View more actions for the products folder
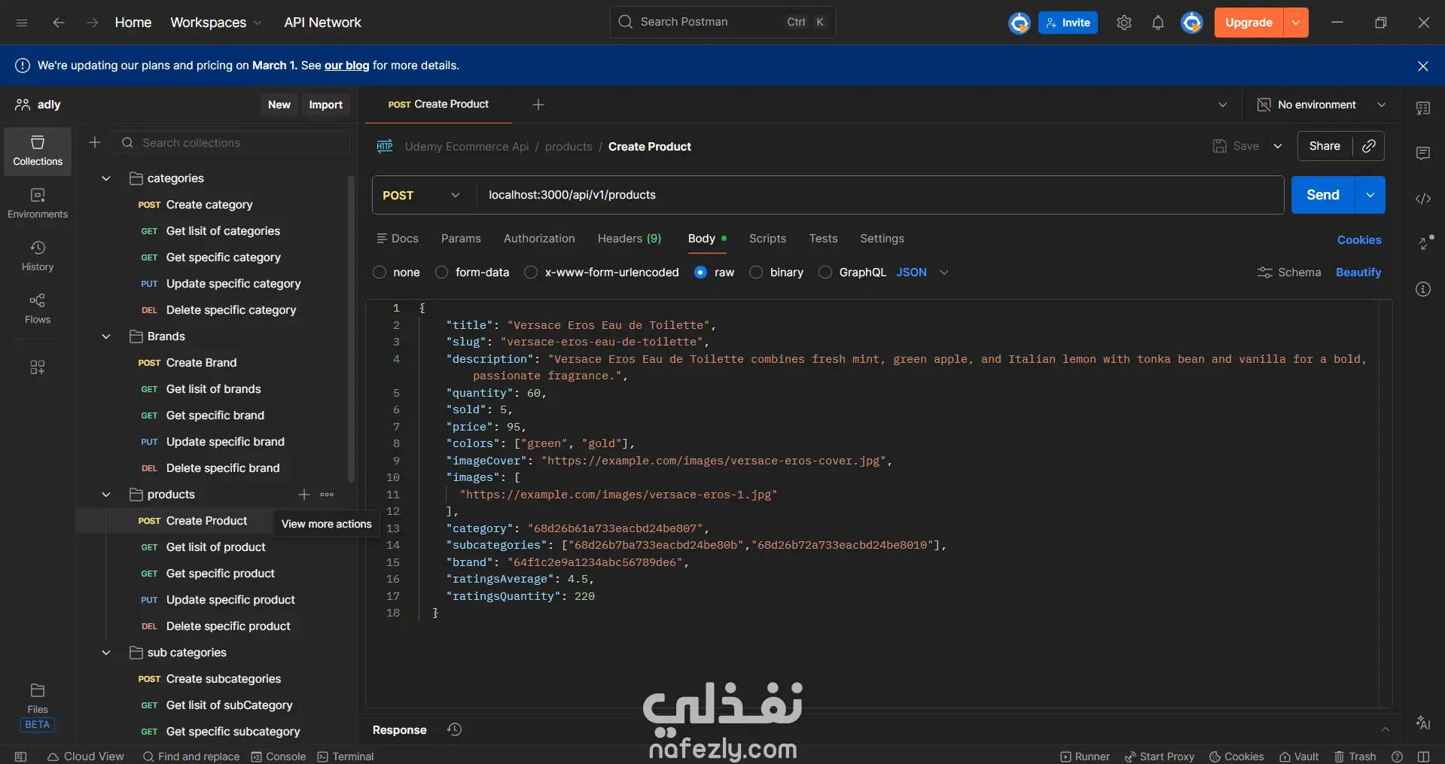The height and width of the screenshot is (764, 1445). pyautogui.click(x=327, y=495)
